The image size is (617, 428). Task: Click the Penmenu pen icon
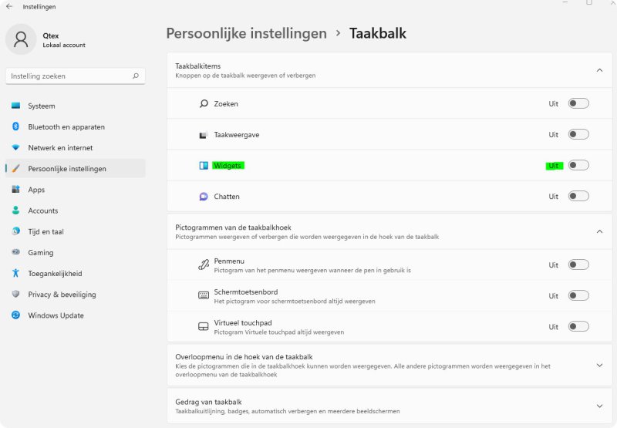204,265
